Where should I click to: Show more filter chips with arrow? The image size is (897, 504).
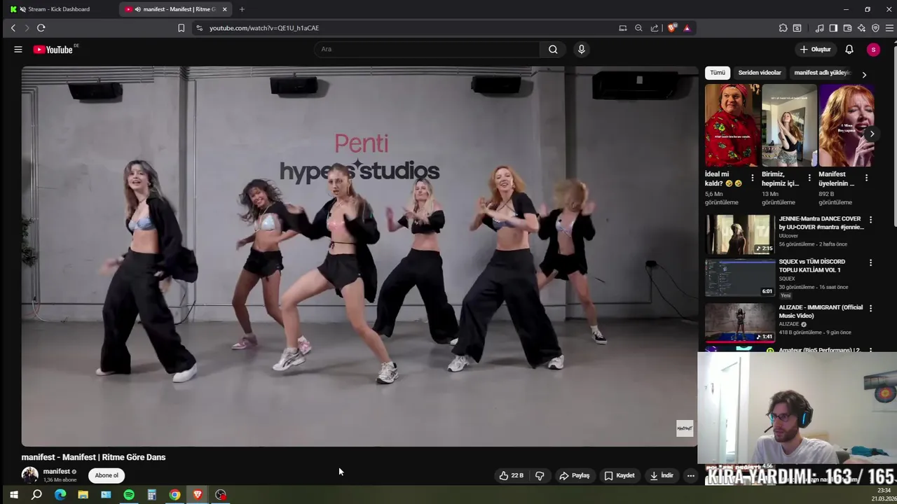864,74
